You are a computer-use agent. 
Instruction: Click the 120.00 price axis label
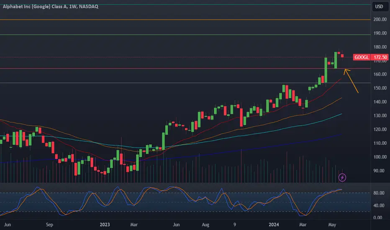tap(380, 129)
